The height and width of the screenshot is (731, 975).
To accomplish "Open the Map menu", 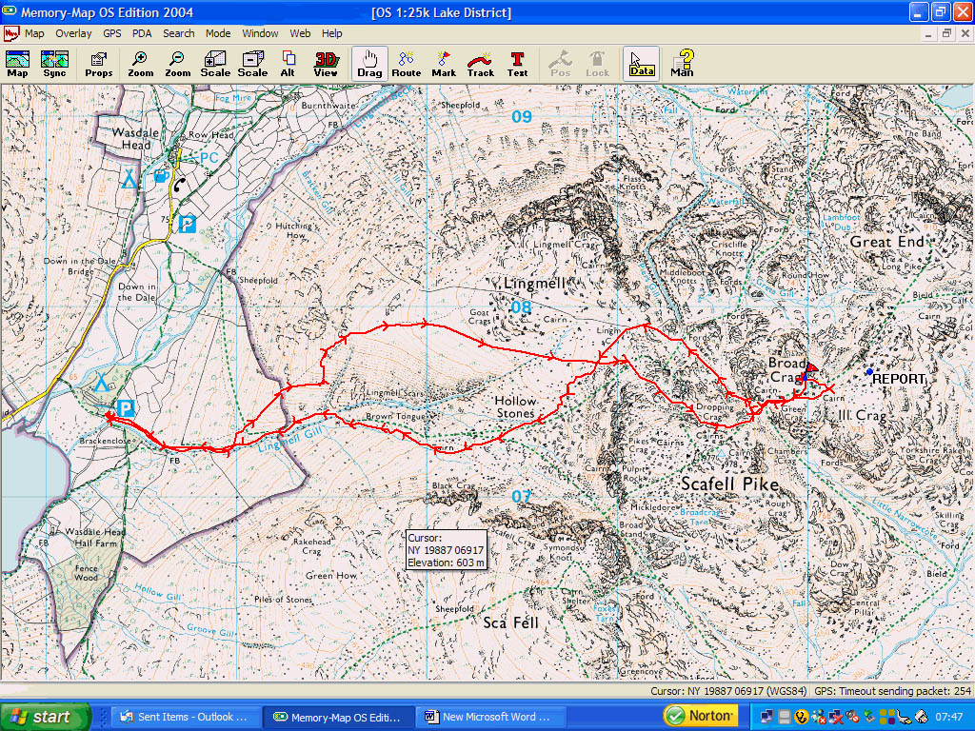I will (34, 33).
